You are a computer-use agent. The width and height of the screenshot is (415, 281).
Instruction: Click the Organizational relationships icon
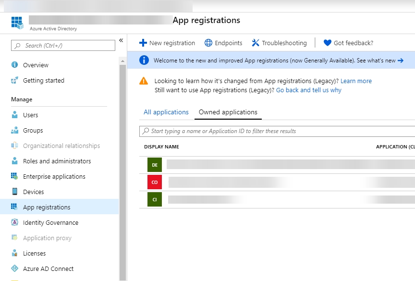14,146
